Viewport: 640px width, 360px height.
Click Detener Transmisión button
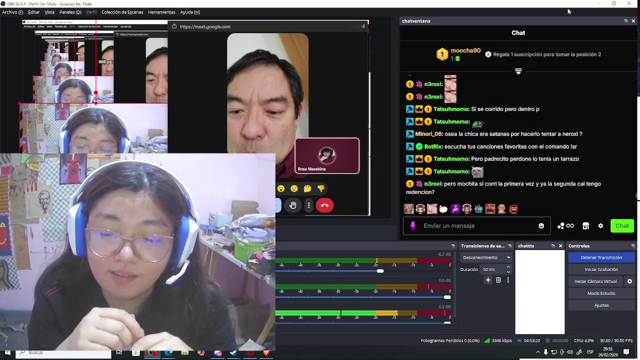tap(601, 257)
